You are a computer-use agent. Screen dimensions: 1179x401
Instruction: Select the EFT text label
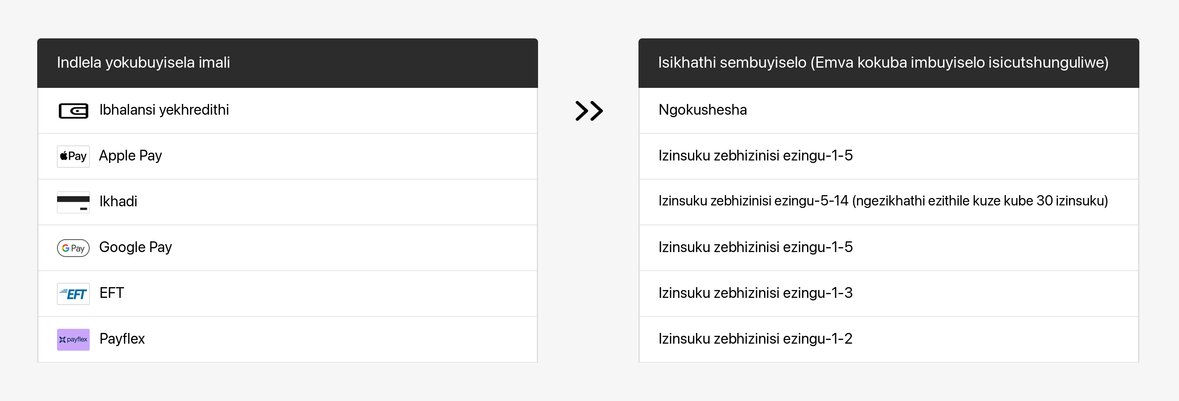pyautogui.click(x=112, y=293)
